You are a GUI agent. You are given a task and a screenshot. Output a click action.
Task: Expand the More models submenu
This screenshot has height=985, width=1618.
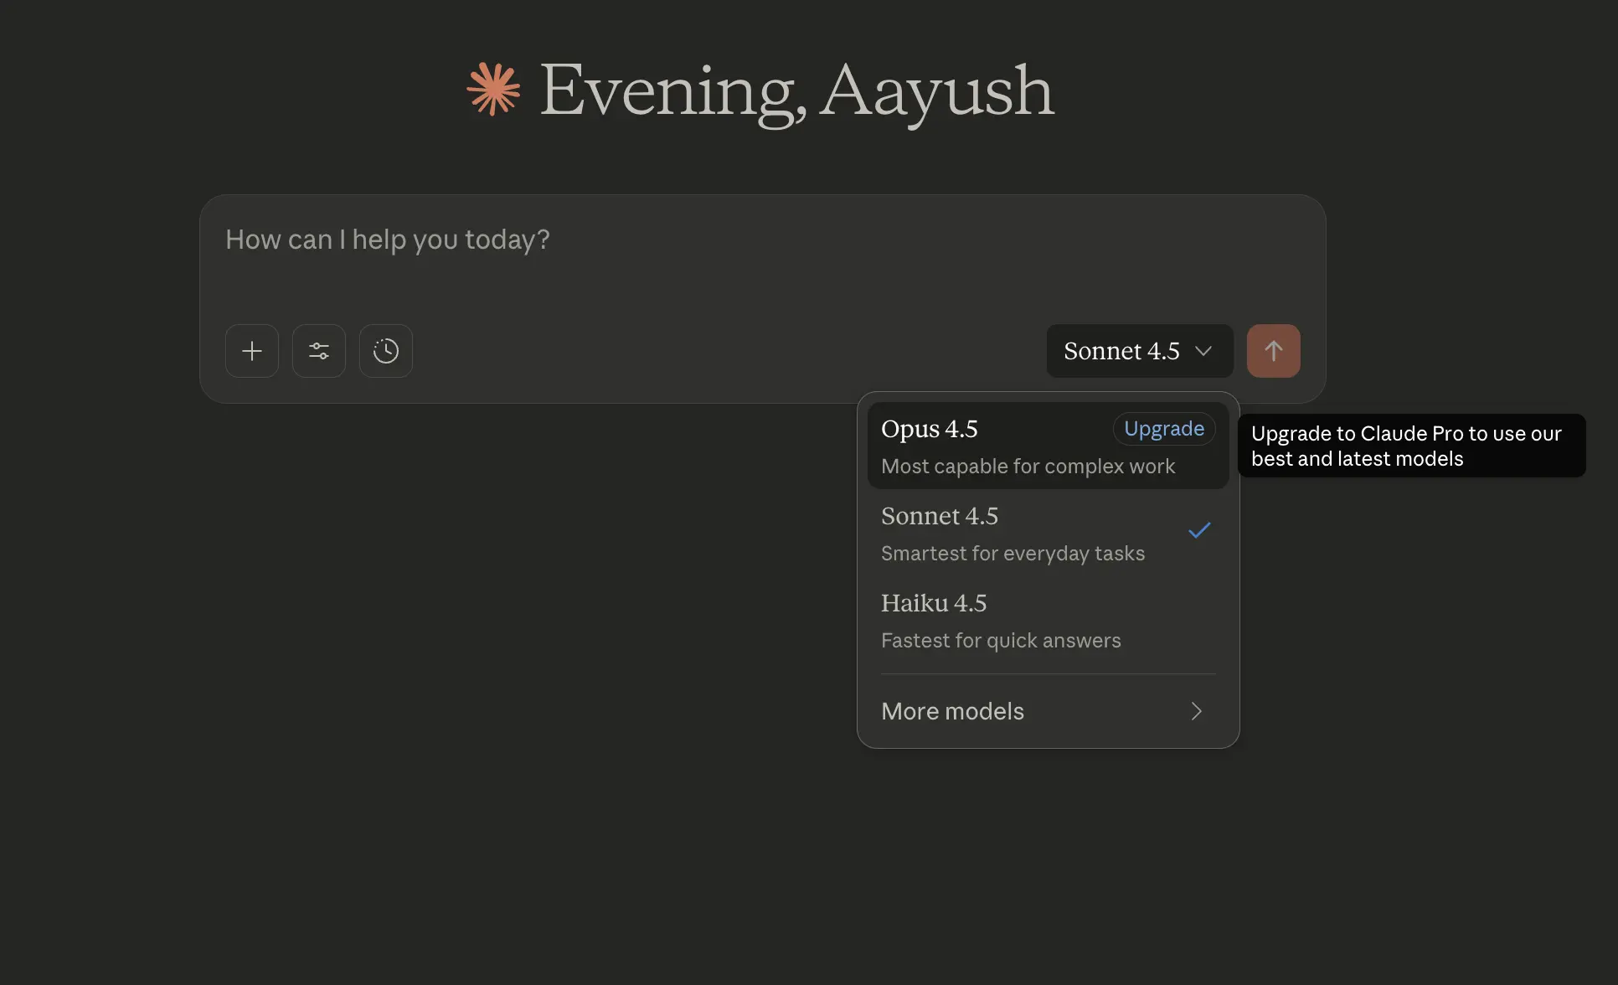click(953, 711)
